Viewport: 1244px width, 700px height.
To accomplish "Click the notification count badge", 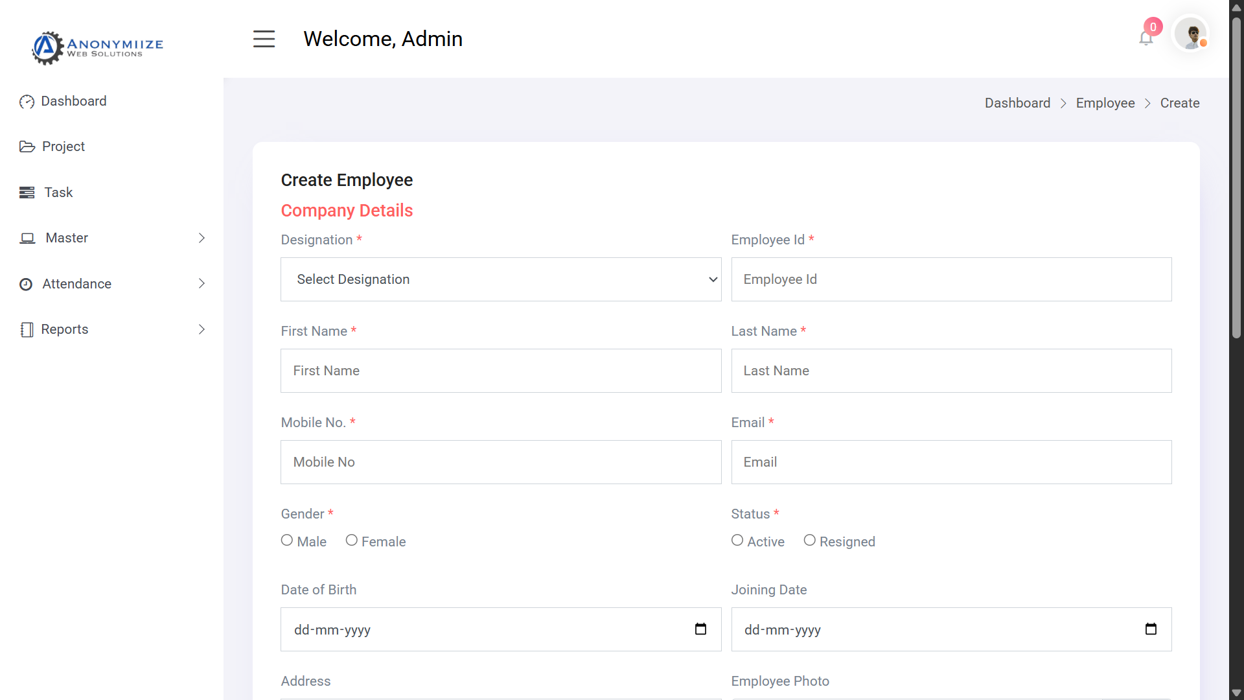I will coord(1153,27).
